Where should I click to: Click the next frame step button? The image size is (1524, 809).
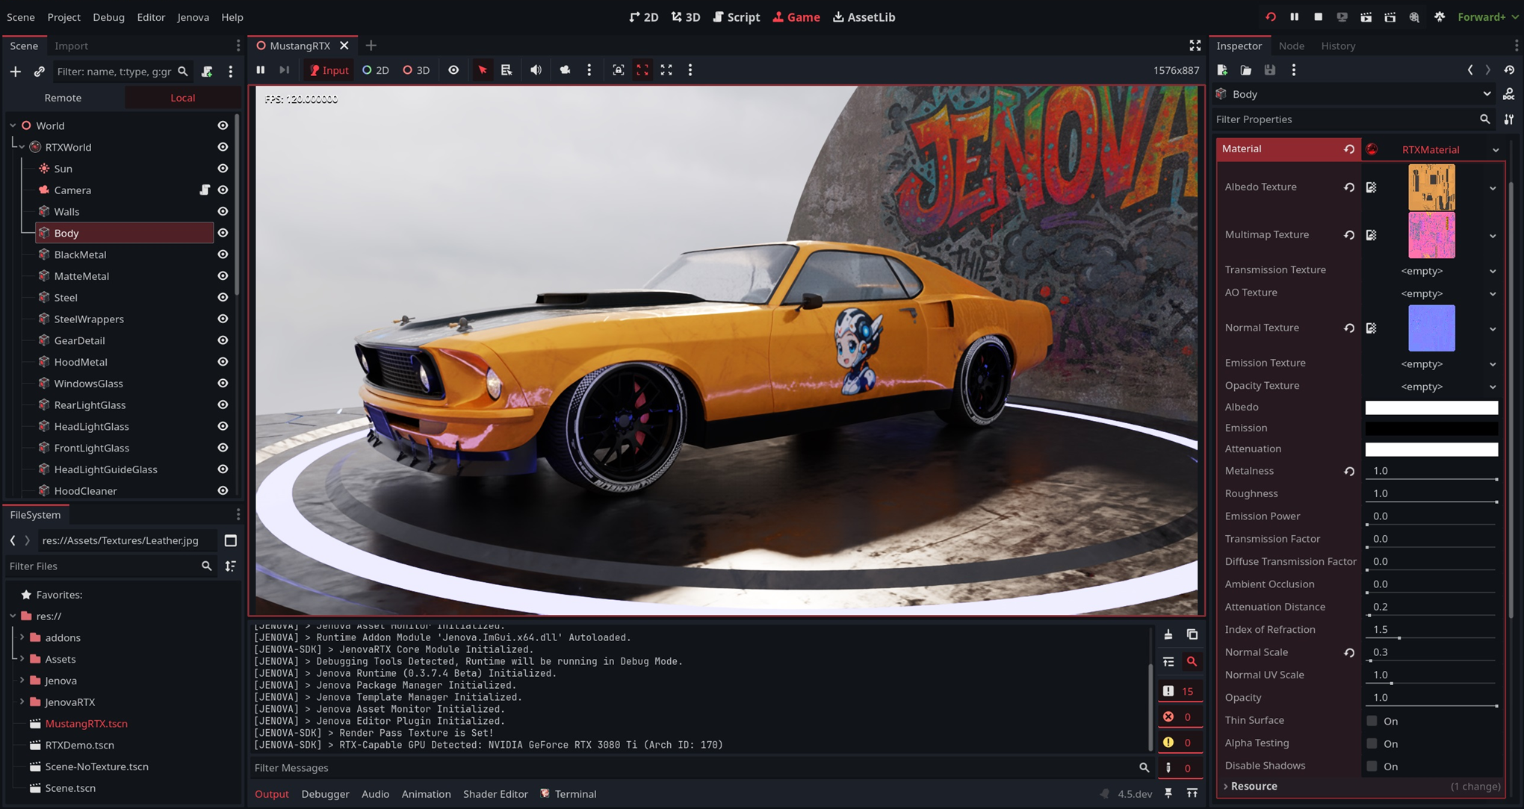[x=284, y=70]
